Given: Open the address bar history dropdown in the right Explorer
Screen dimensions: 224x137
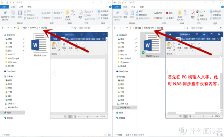Looking at the screenshot, I should (x=184, y=28).
